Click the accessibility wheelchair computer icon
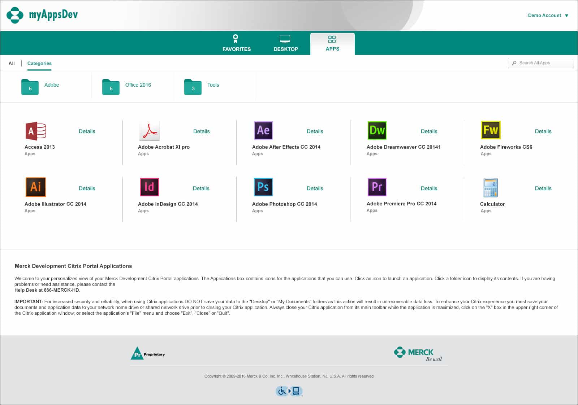The image size is (578, 405). pyautogui.click(x=289, y=391)
